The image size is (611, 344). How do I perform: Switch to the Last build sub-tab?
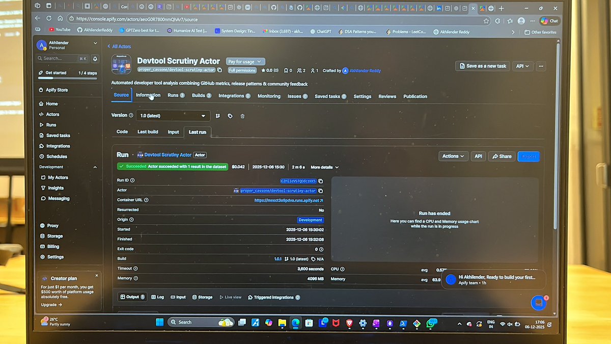point(148,131)
